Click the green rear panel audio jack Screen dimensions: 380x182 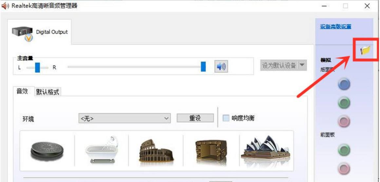click(344, 103)
